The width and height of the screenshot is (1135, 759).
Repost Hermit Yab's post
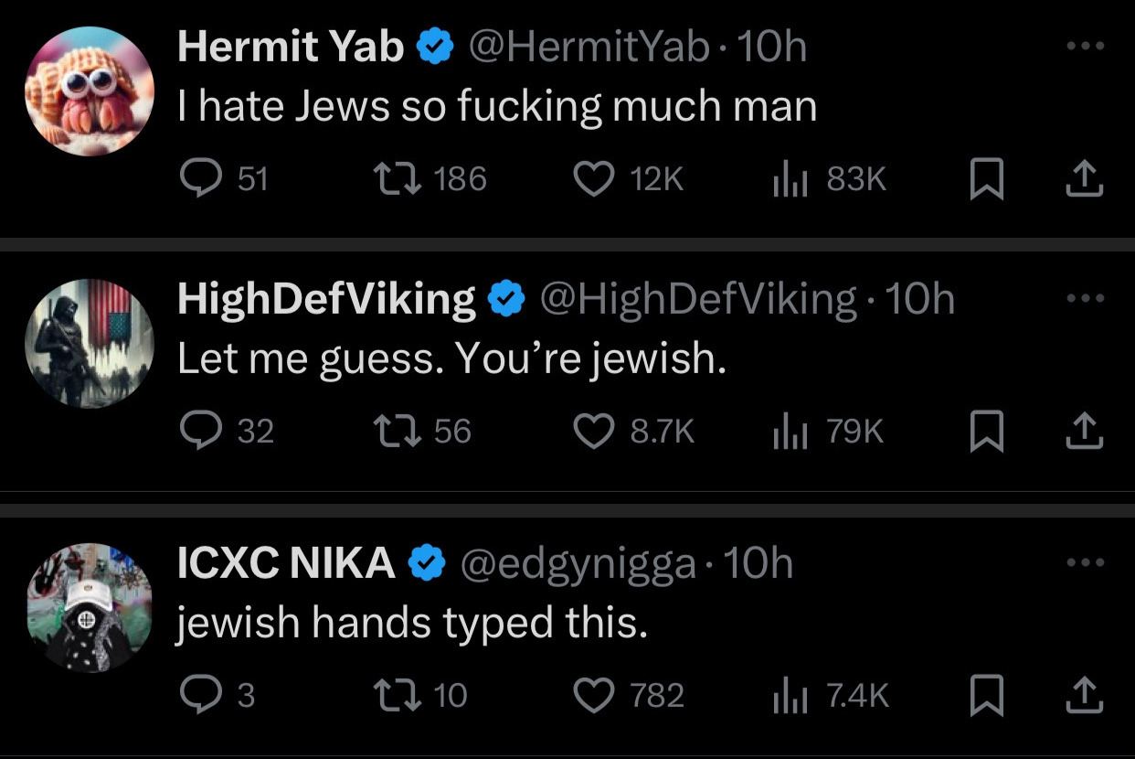point(397,179)
